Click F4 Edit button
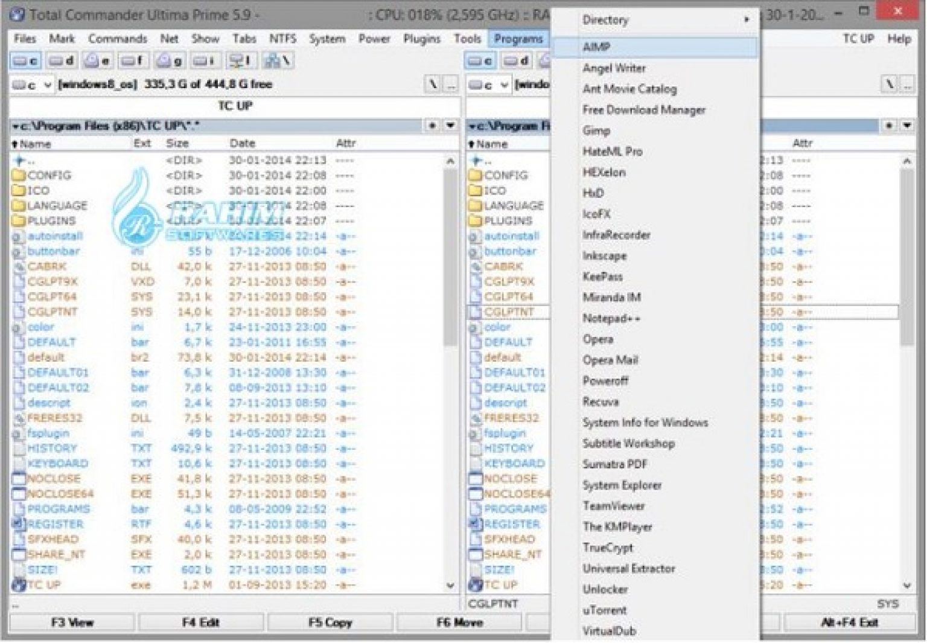 click(x=201, y=622)
